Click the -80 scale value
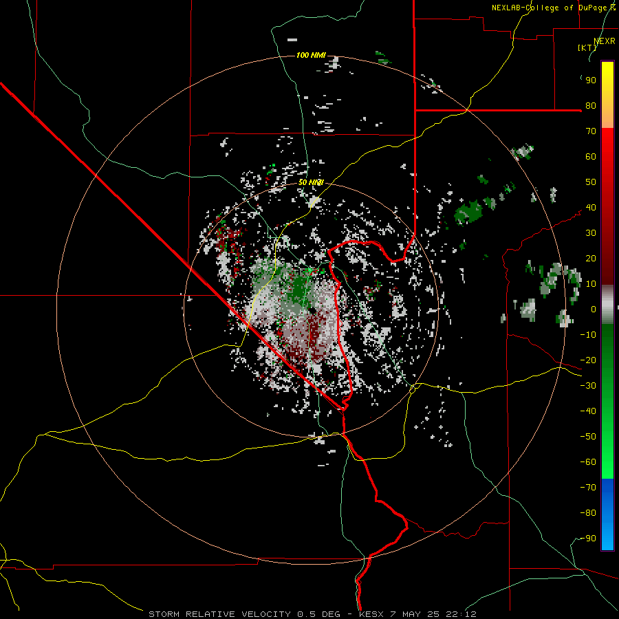Image resolution: width=619 pixels, height=619 pixels. click(588, 513)
